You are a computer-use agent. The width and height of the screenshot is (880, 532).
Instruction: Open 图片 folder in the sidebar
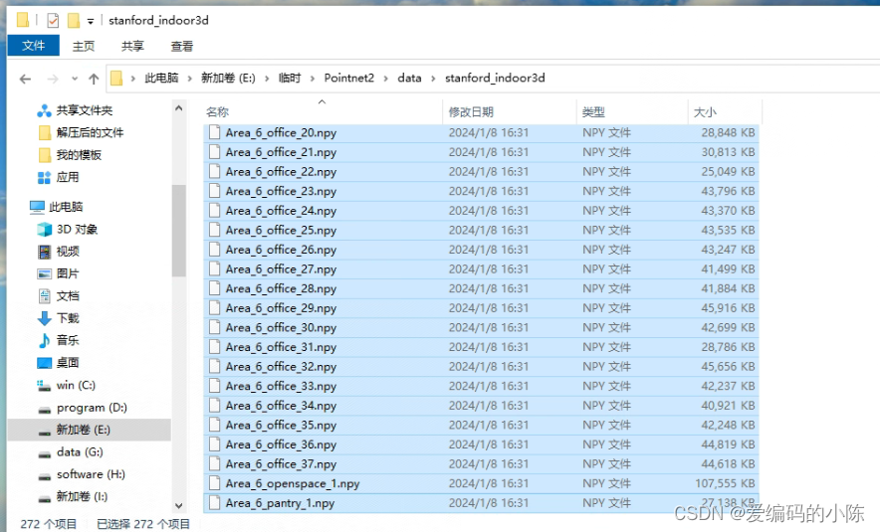pos(68,273)
